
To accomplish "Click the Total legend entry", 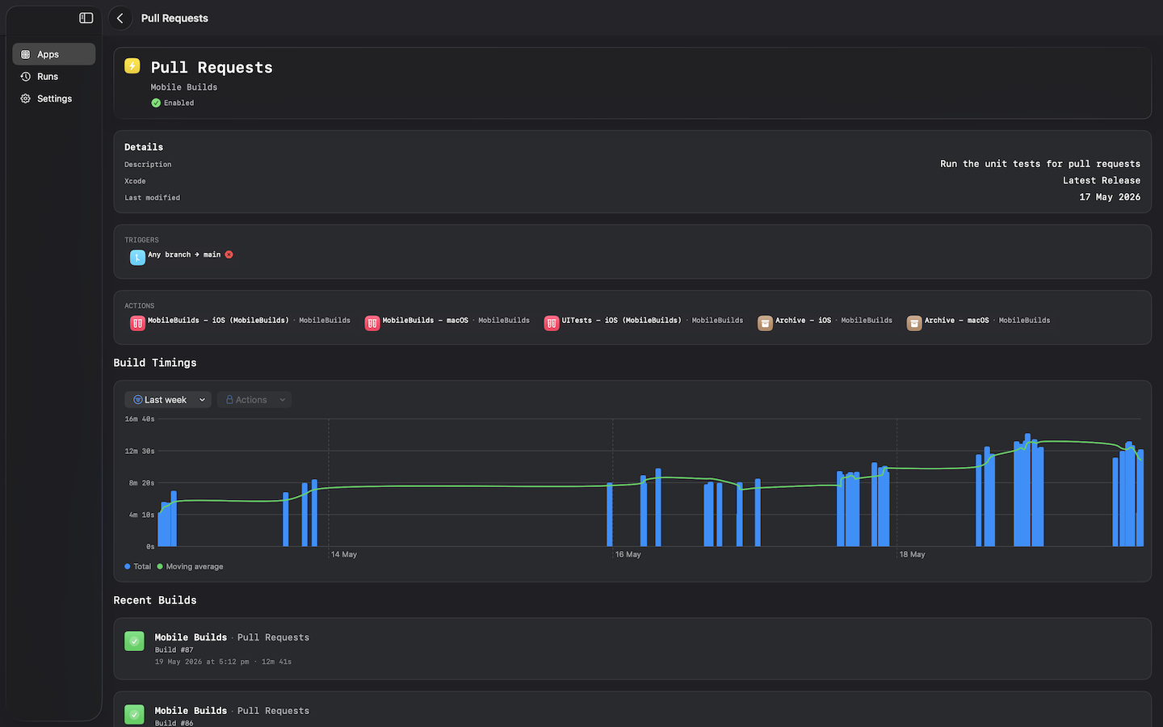I will click(138, 566).
